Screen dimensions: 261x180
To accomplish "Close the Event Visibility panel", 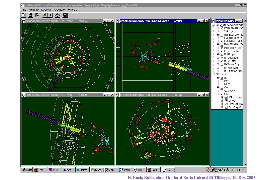I will (240, 21).
